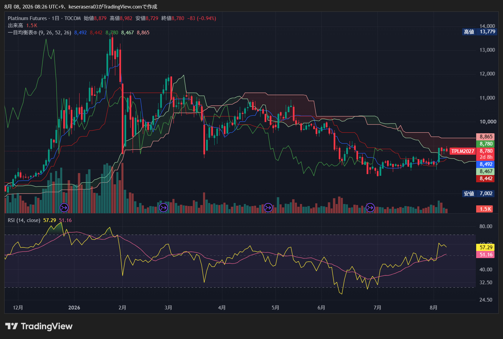This screenshot has width=503, height=339.
Task: Click 7月 on the time axis
Action: click(377, 308)
